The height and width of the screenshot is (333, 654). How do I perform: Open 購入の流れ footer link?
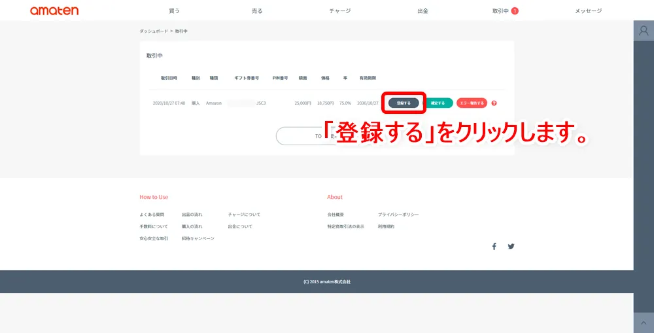pos(192,226)
